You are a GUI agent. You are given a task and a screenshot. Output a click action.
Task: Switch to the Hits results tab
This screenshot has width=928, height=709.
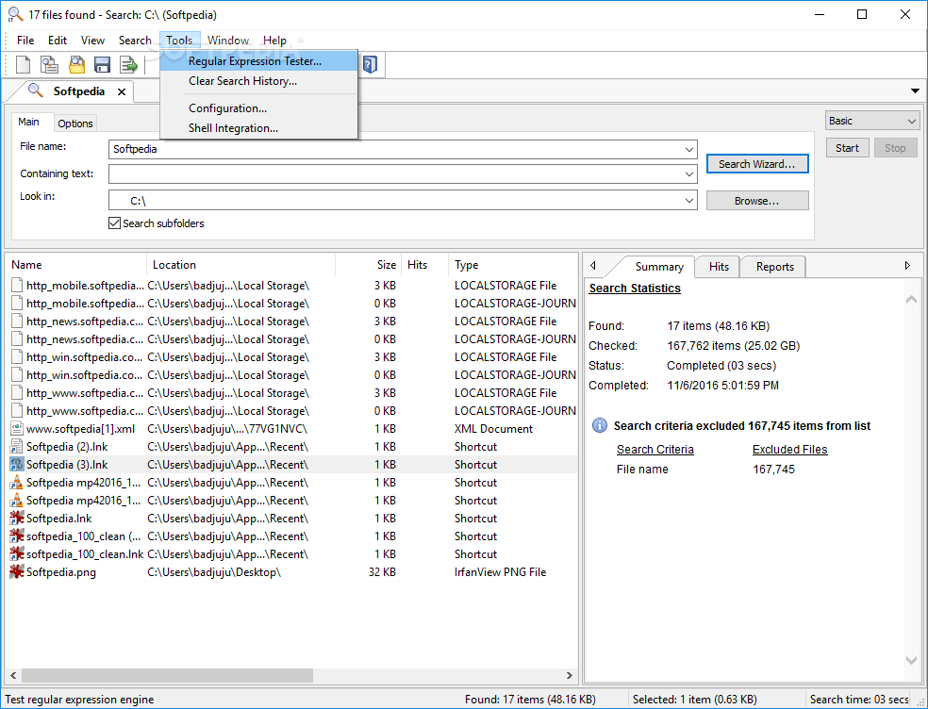pyautogui.click(x=719, y=266)
